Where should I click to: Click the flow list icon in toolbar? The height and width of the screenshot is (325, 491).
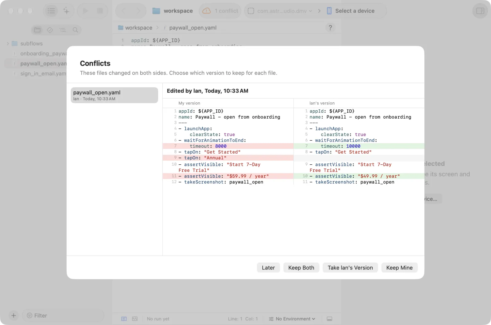(51, 11)
